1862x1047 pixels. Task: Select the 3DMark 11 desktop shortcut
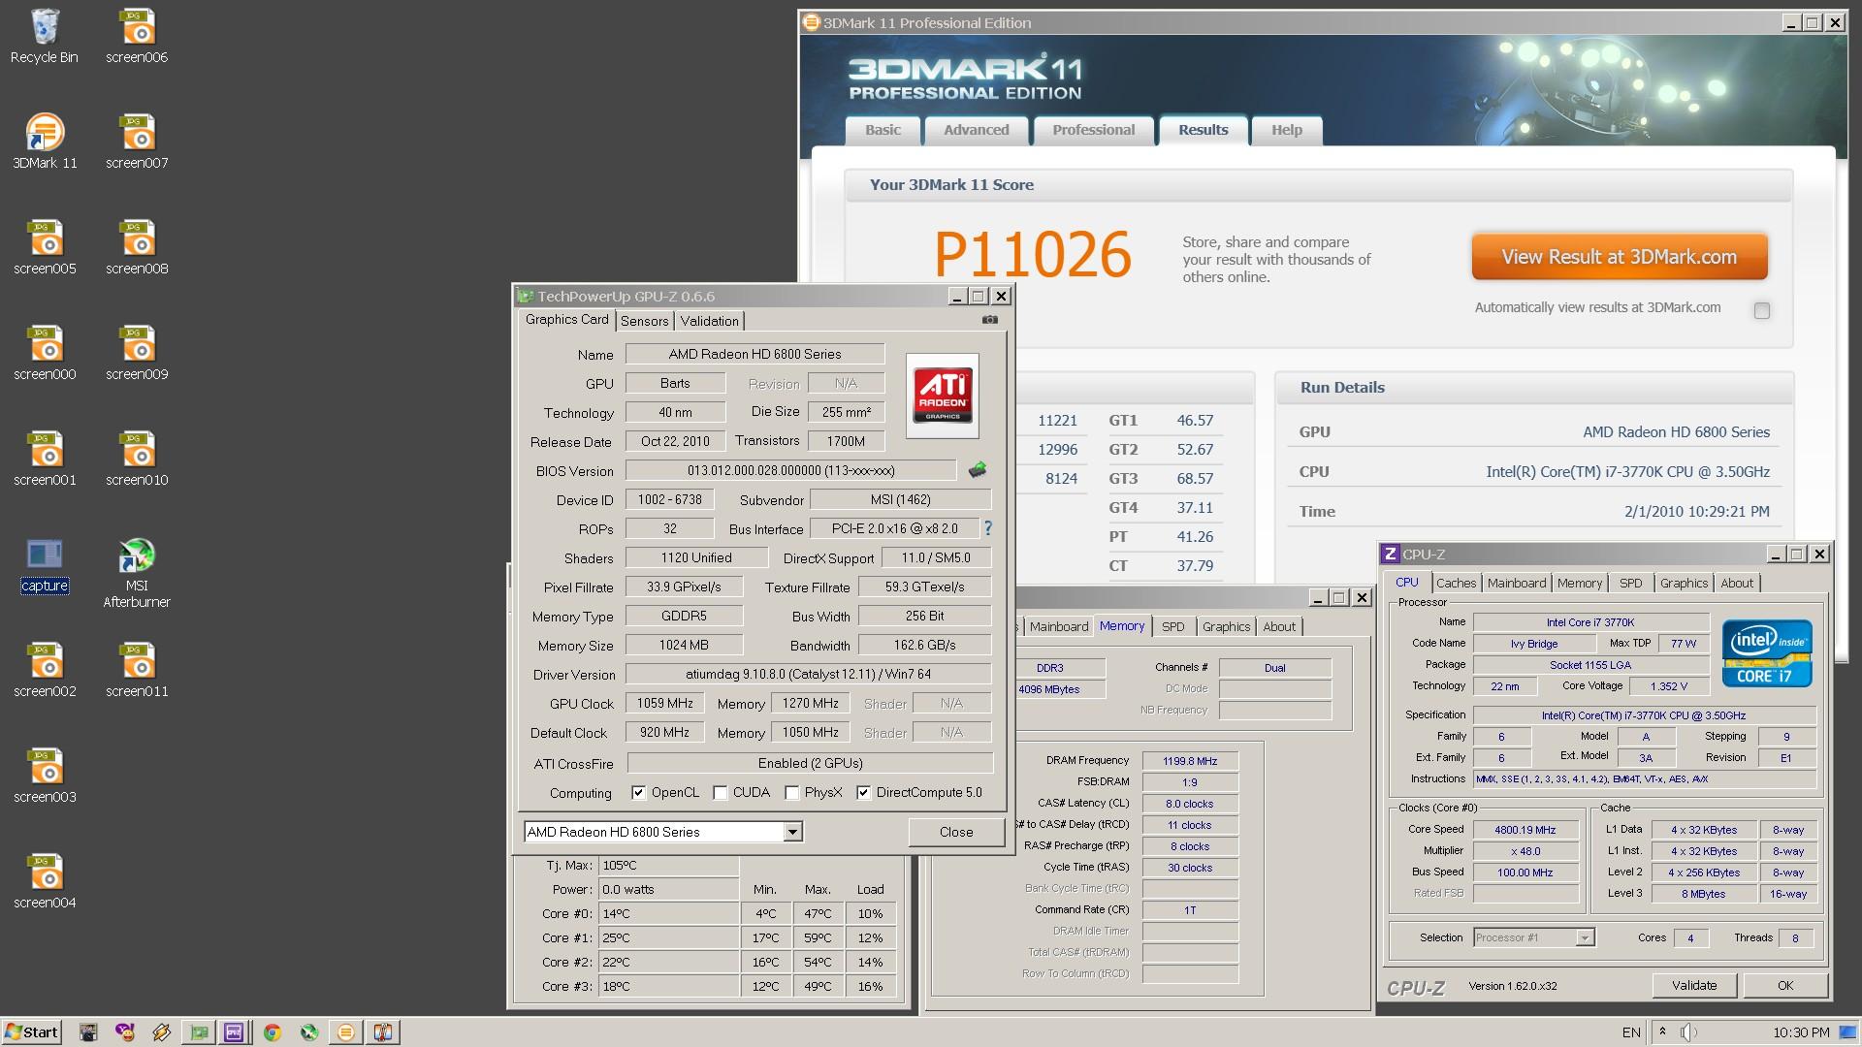[x=45, y=142]
